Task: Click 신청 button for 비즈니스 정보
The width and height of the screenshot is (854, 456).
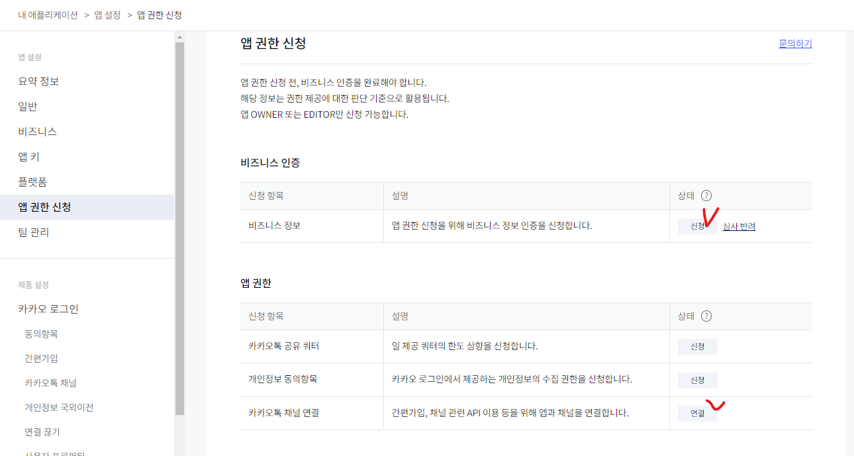Action: coord(698,226)
